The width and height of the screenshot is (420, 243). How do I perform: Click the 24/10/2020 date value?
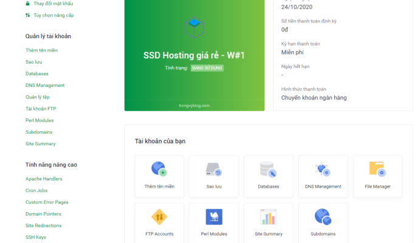tap(297, 7)
